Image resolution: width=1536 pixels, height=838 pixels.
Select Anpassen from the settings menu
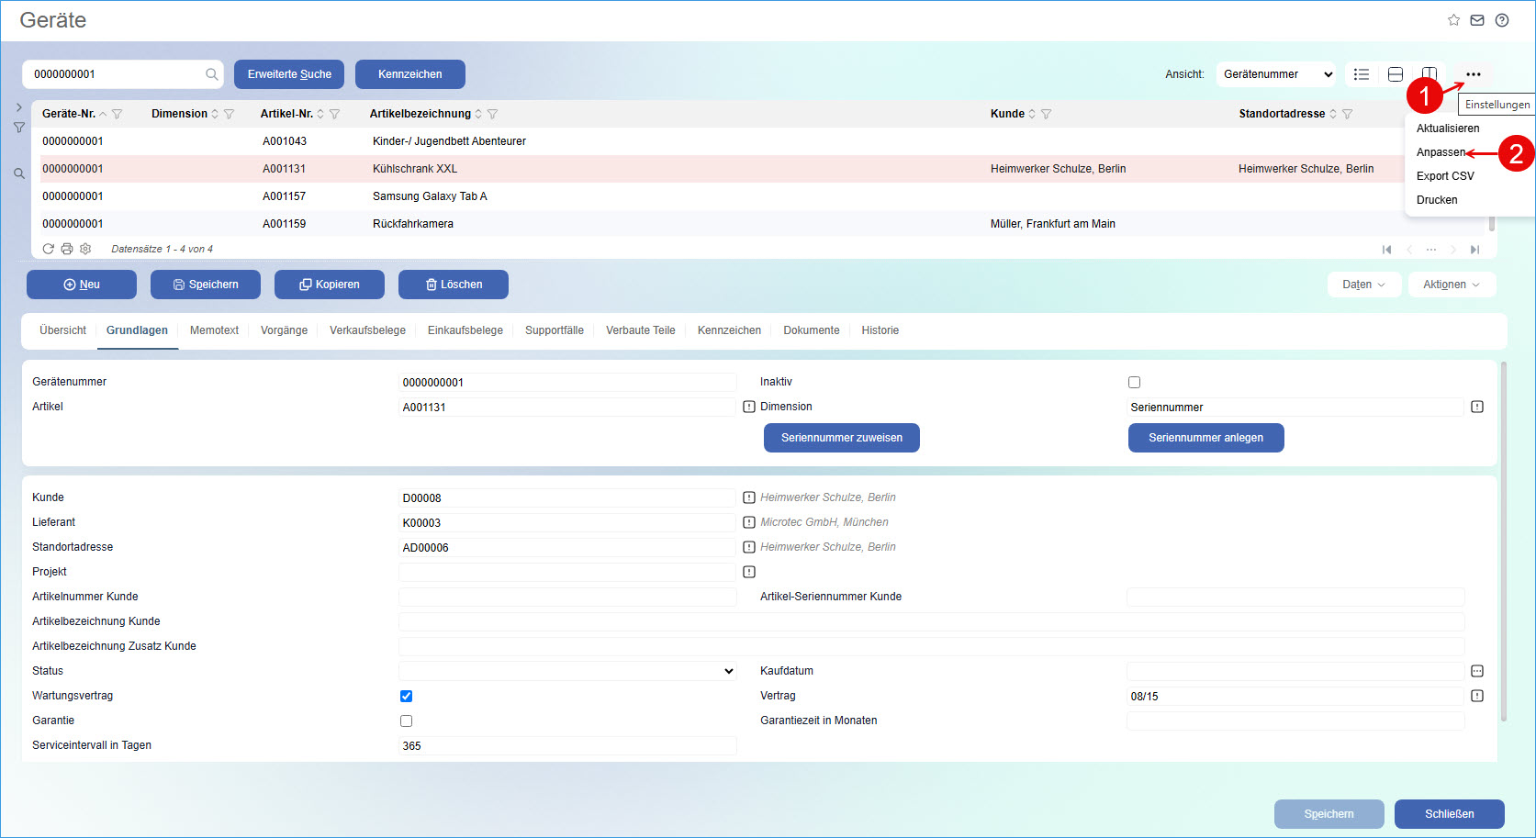click(x=1441, y=152)
